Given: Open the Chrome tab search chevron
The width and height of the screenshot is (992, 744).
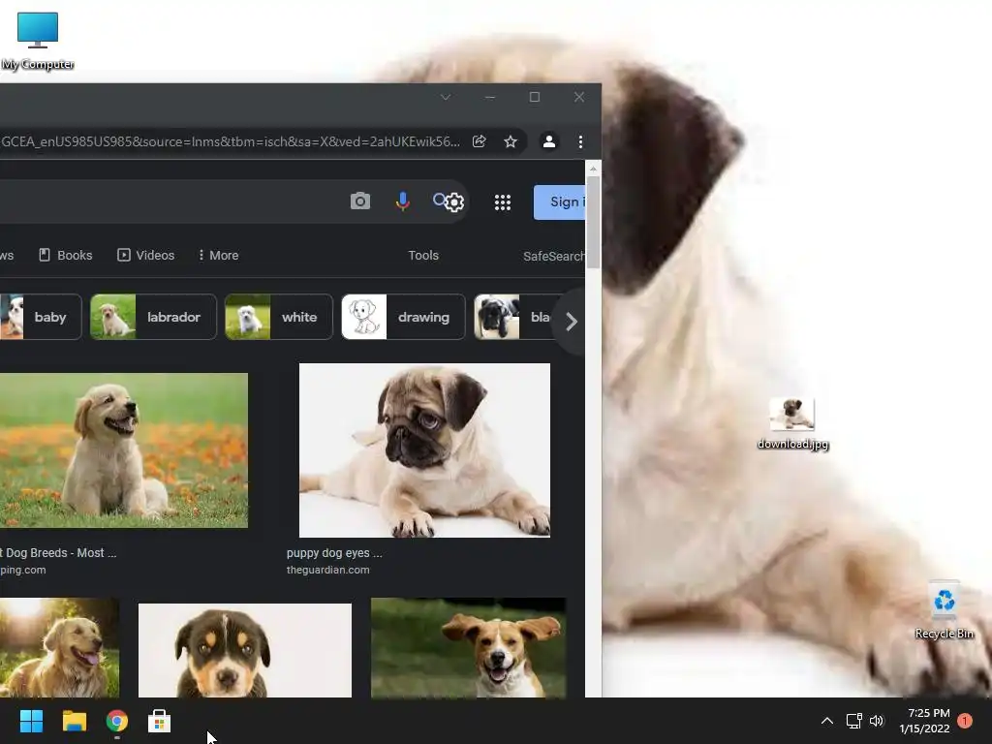Looking at the screenshot, I should pyautogui.click(x=446, y=97).
